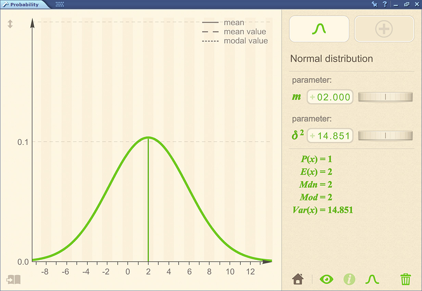Adjust the m parameter slider
This screenshot has width=422, height=291.
point(385,97)
